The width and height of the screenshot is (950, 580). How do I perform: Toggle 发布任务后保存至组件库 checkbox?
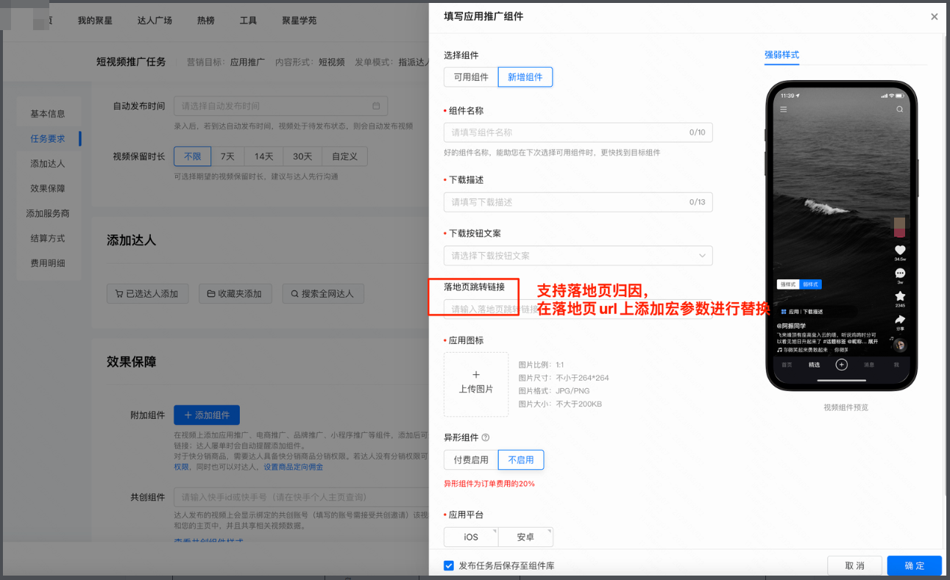click(x=449, y=566)
